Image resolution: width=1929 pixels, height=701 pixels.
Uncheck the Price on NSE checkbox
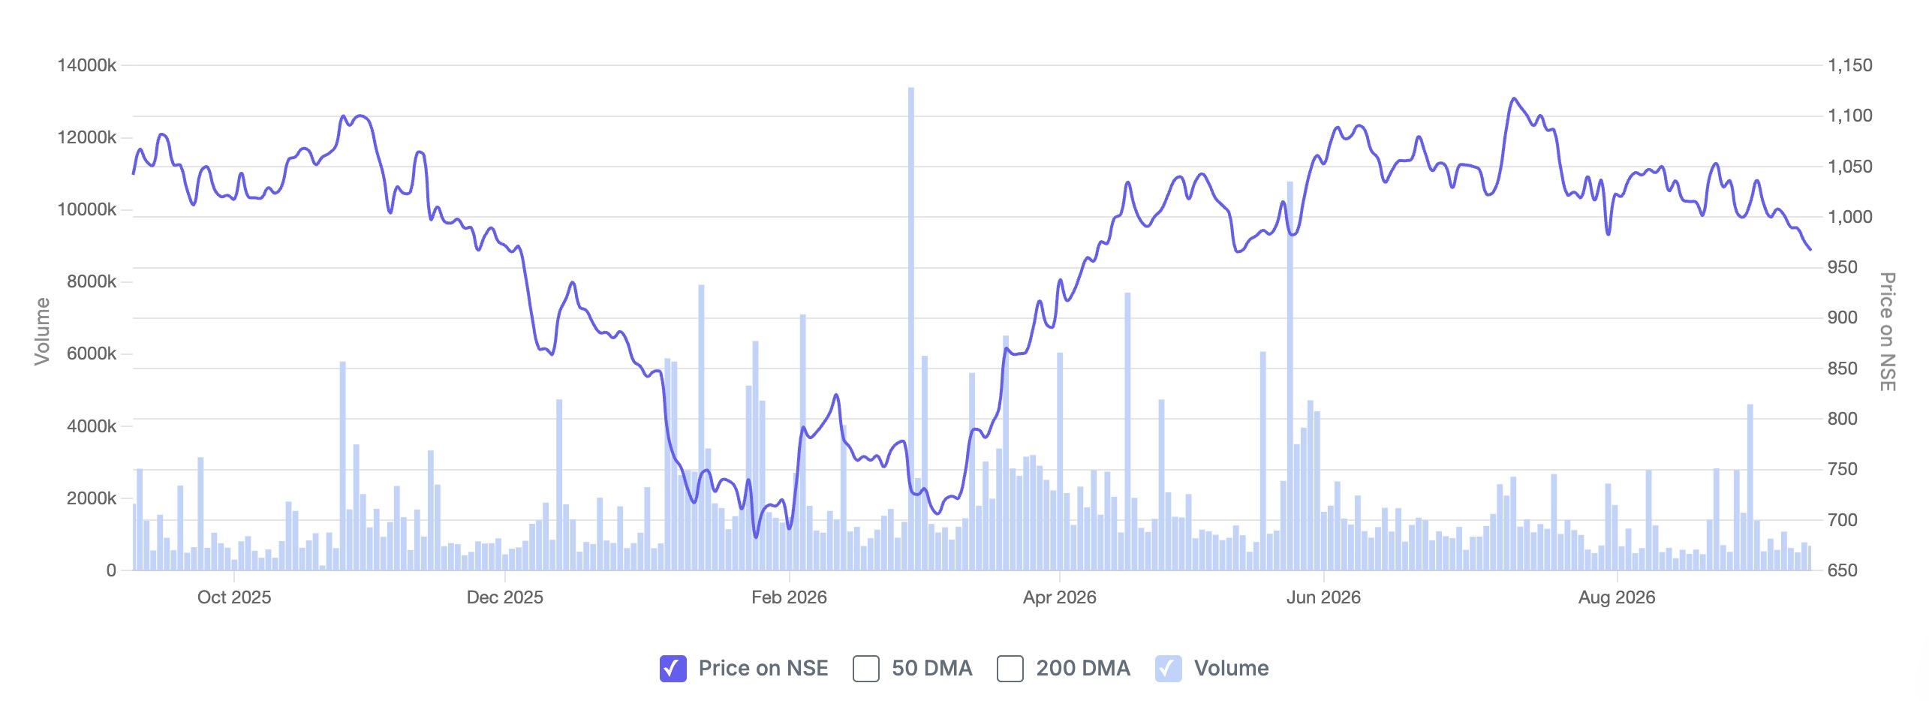pos(673,668)
